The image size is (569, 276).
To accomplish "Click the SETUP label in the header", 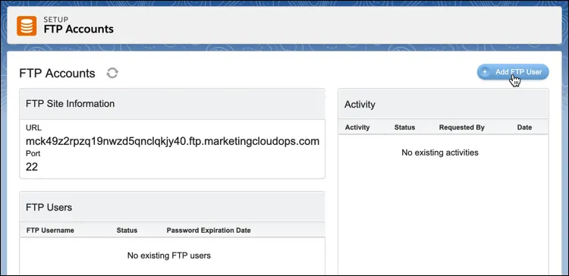I will tap(56, 20).
